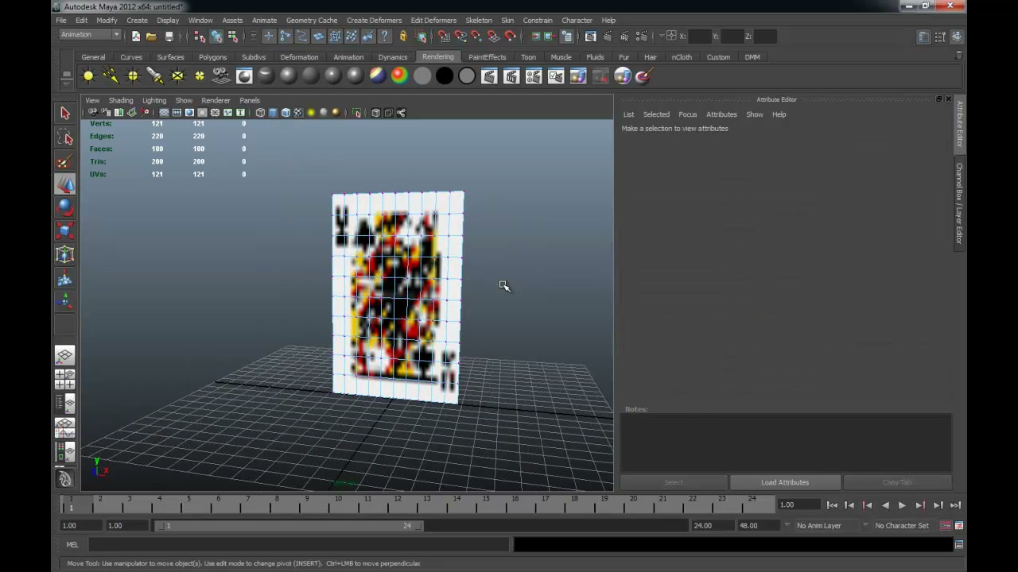
Task: Select the Paint Selection tool
Action: click(x=65, y=161)
